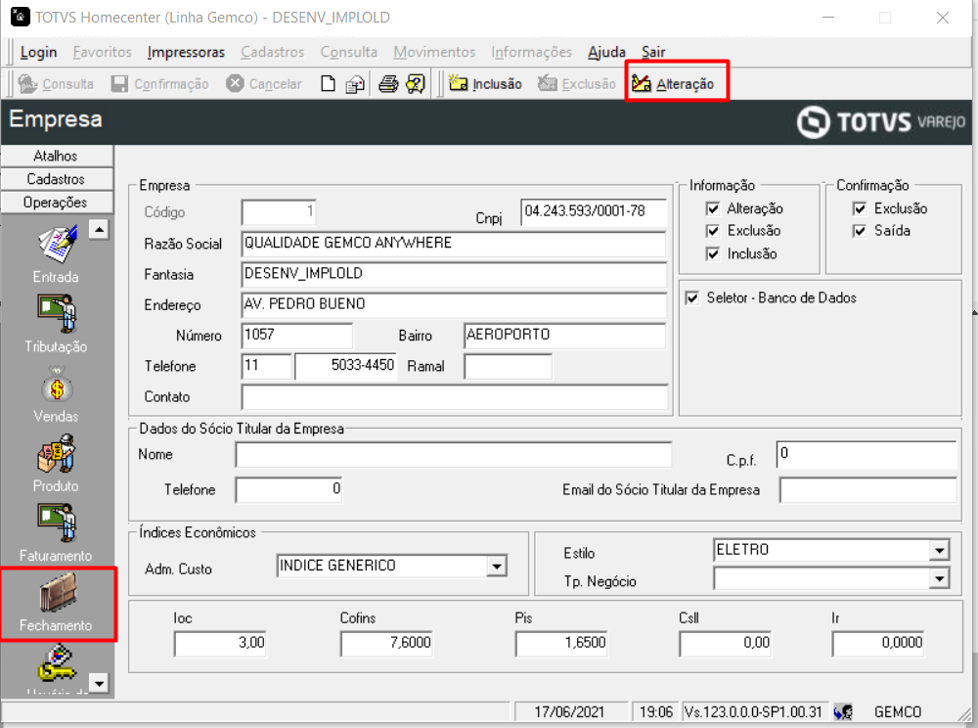This screenshot has height=728, width=978.
Task: Click the Confirmação save toolbar button
Action: click(x=159, y=83)
